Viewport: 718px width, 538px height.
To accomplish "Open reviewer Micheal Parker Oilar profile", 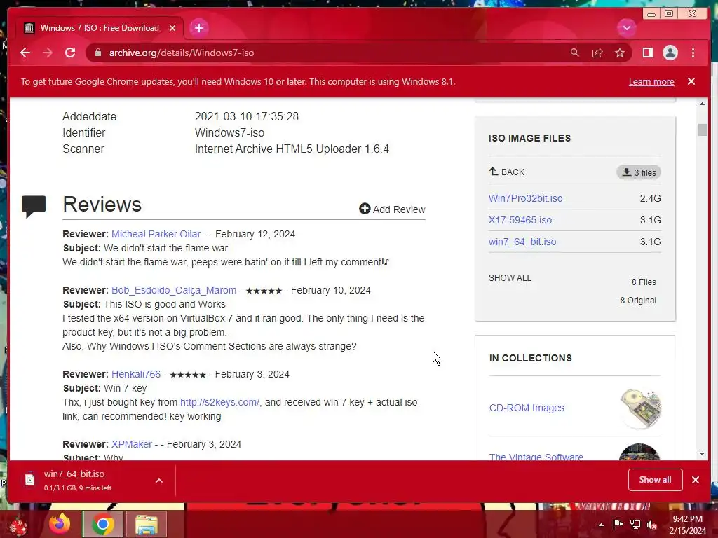I will pyautogui.click(x=156, y=234).
